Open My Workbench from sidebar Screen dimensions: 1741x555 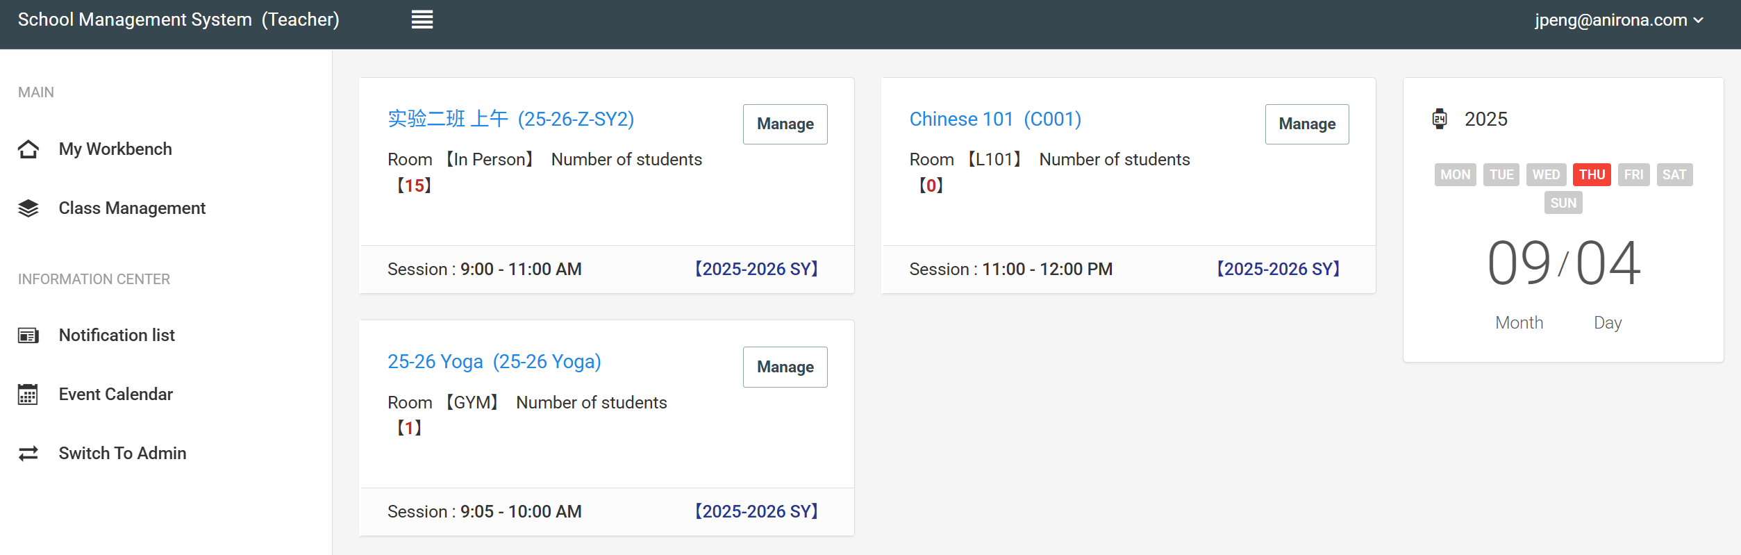click(x=115, y=149)
